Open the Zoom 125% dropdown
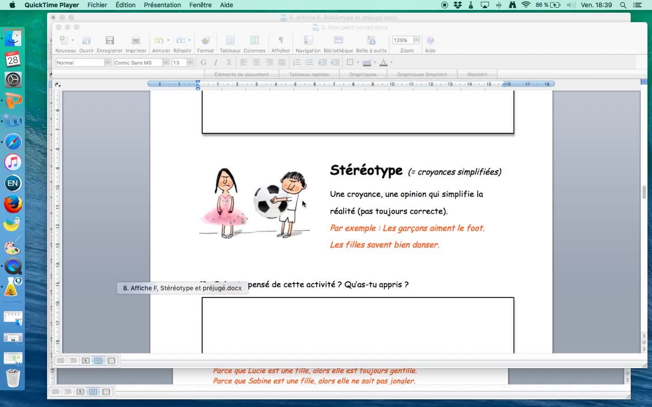 coord(416,40)
